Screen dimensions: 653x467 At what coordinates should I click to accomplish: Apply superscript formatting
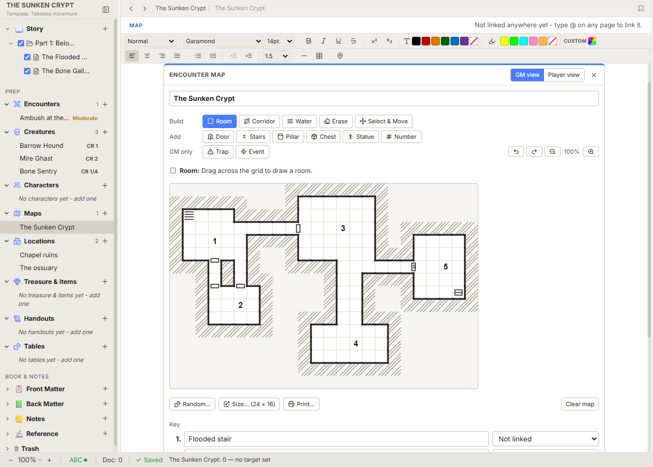[x=374, y=41]
